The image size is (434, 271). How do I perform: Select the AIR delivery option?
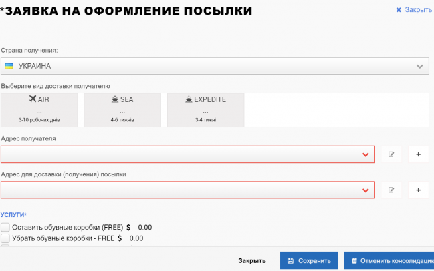coord(39,109)
